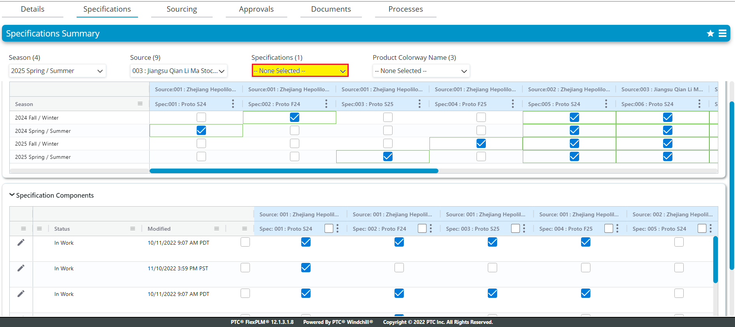
Task: Uncheck 2024 Fall / Winter for Spec:002
Action: pyautogui.click(x=295, y=117)
